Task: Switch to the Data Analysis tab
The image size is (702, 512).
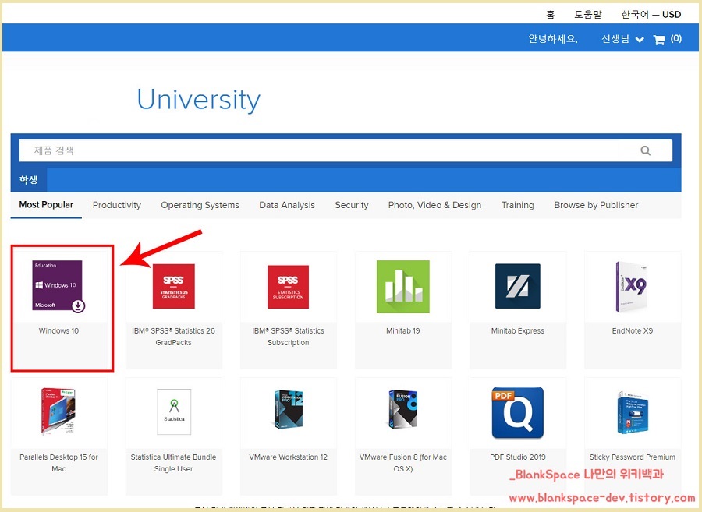Action: pyautogui.click(x=287, y=205)
